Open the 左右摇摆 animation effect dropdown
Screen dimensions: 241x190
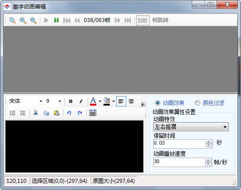191,127
